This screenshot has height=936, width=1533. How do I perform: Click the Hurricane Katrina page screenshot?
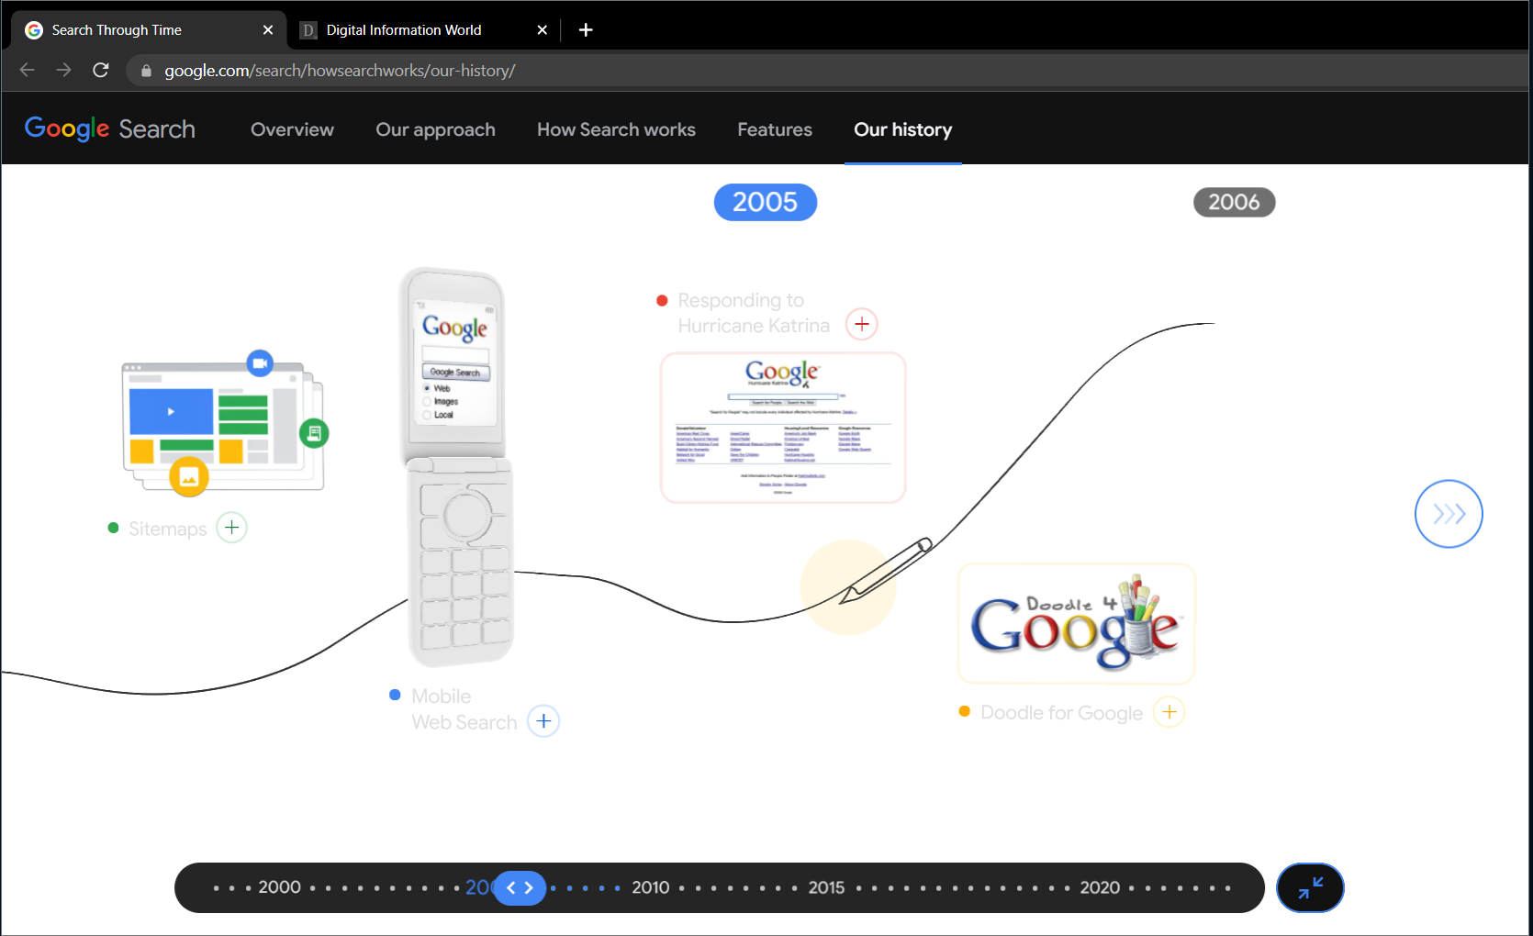pos(783,428)
